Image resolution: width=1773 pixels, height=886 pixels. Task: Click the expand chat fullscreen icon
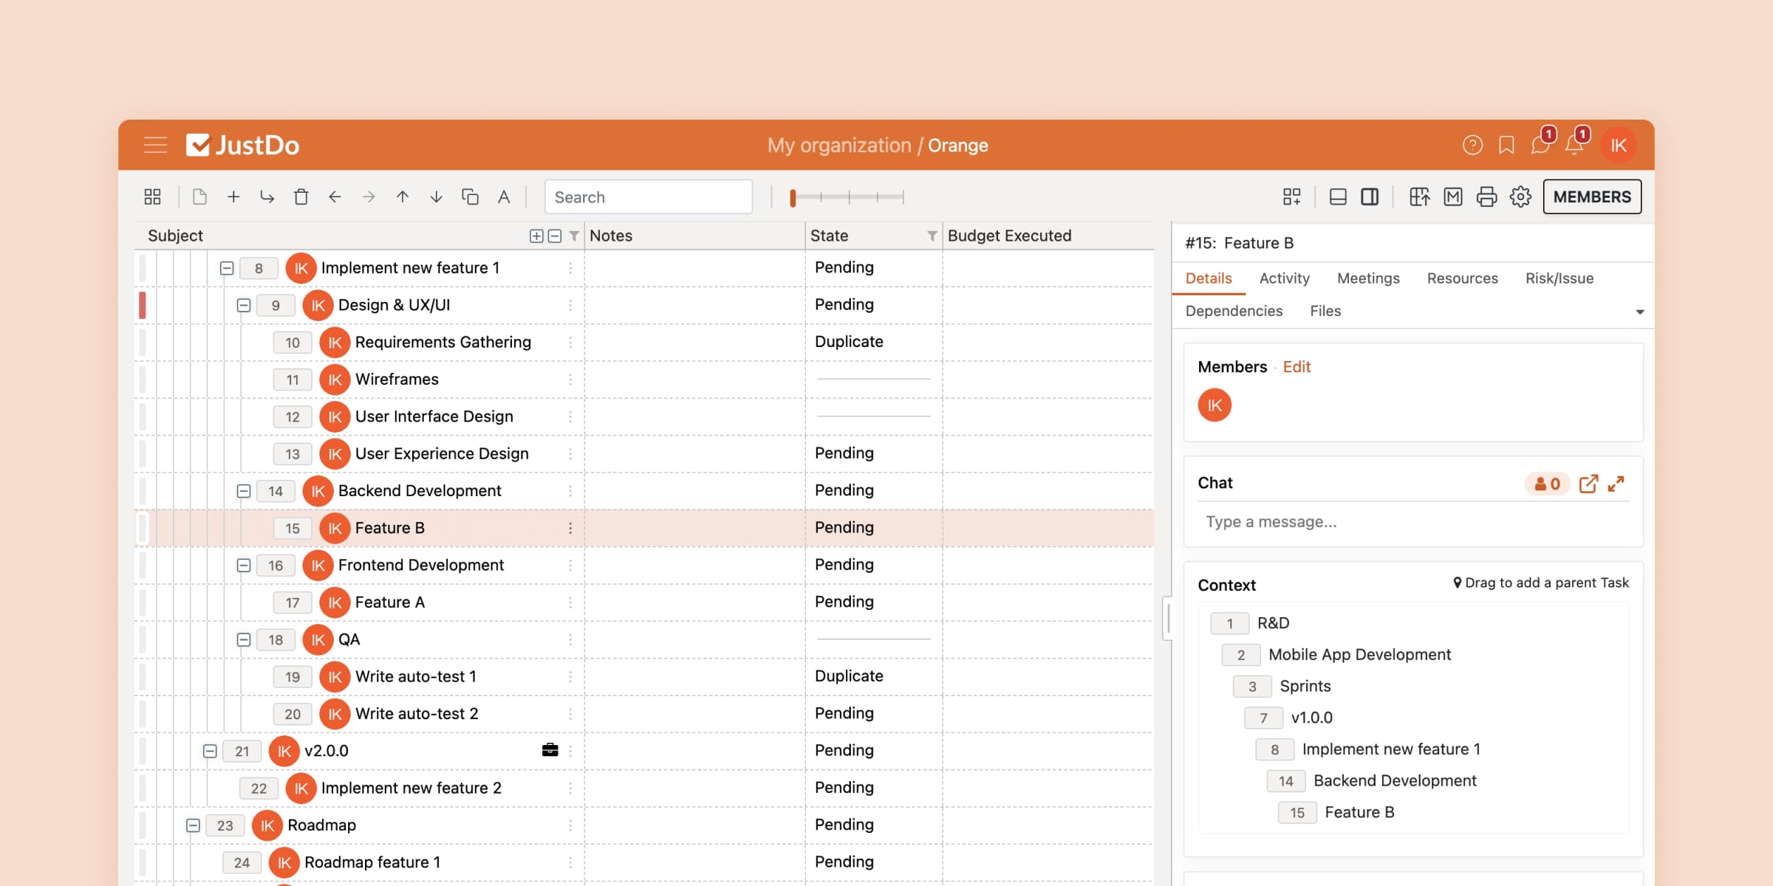[1617, 483]
